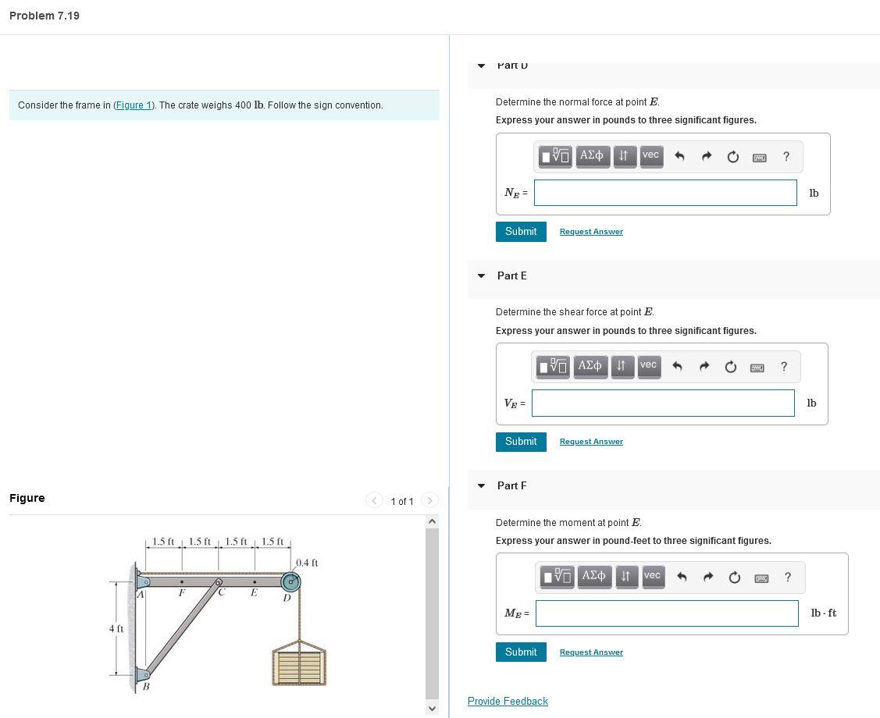Collapse the Part F section
This screenshot has width=880, height=718.
coord(481,485)
